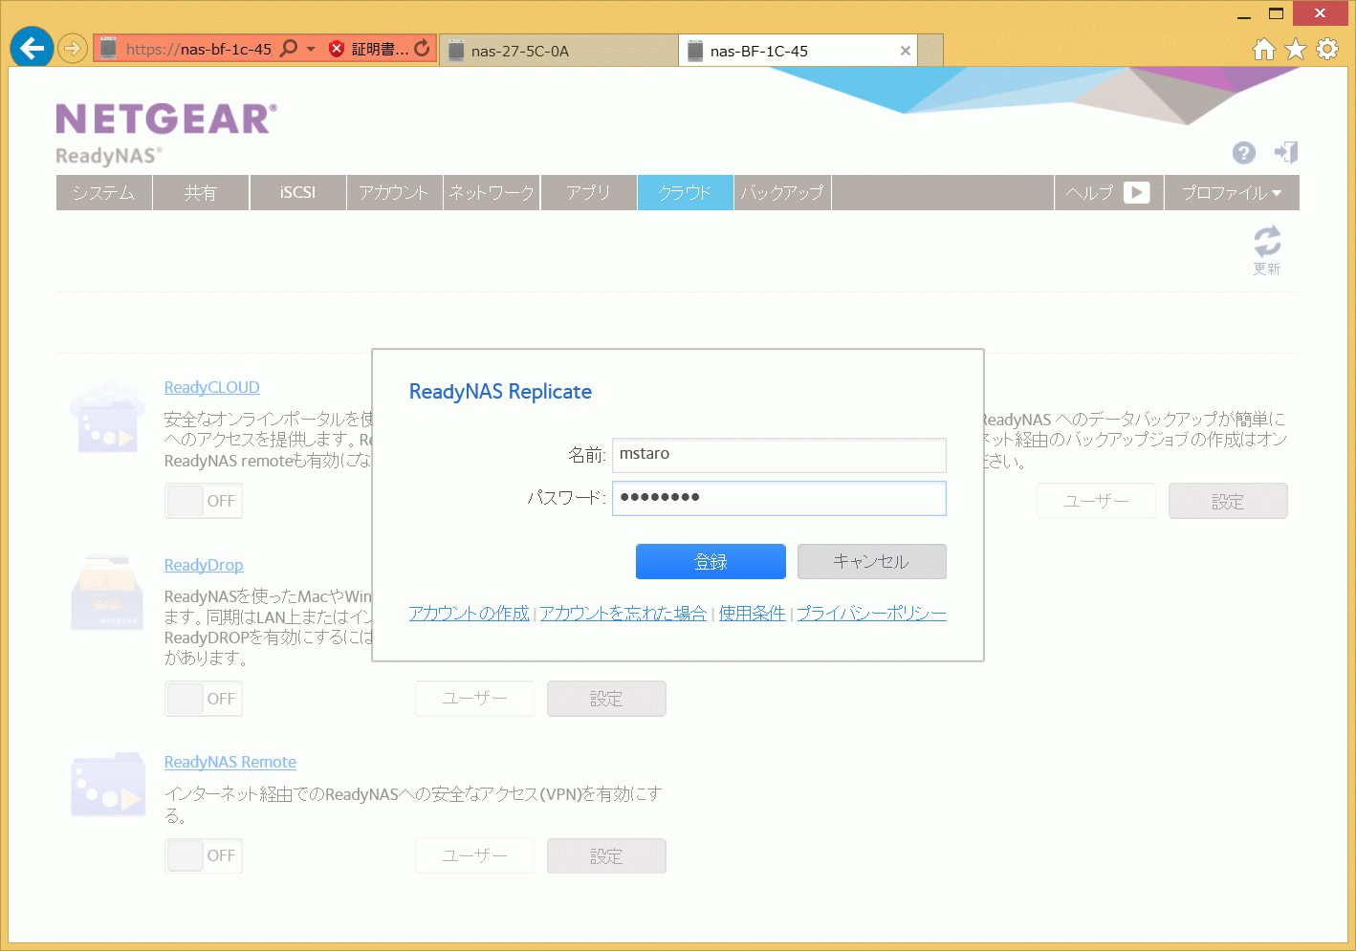Open the help question mark icon
Screen dimensions: 1356x951
click(x=1243, y=153)
